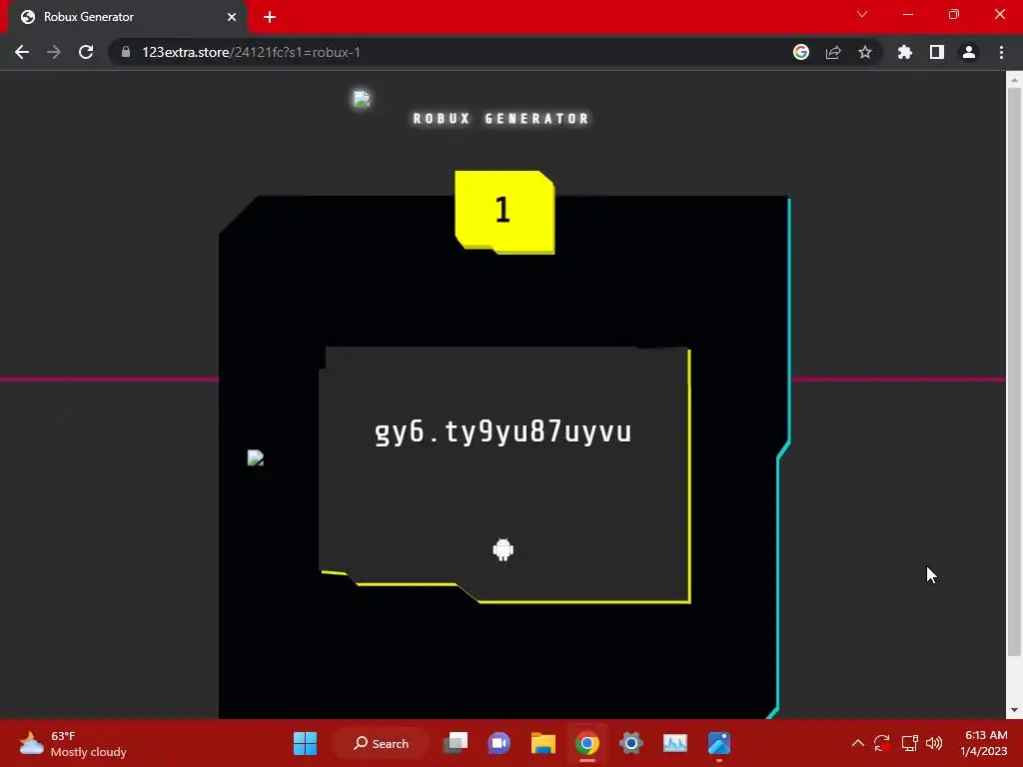This screenshot has width=1023, height=767.
Task: Click the sync update tray icon
Action: point(882,743)
